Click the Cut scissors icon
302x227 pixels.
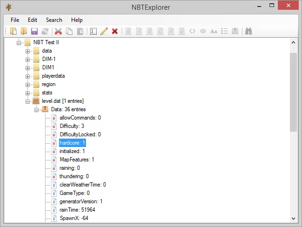58,31
